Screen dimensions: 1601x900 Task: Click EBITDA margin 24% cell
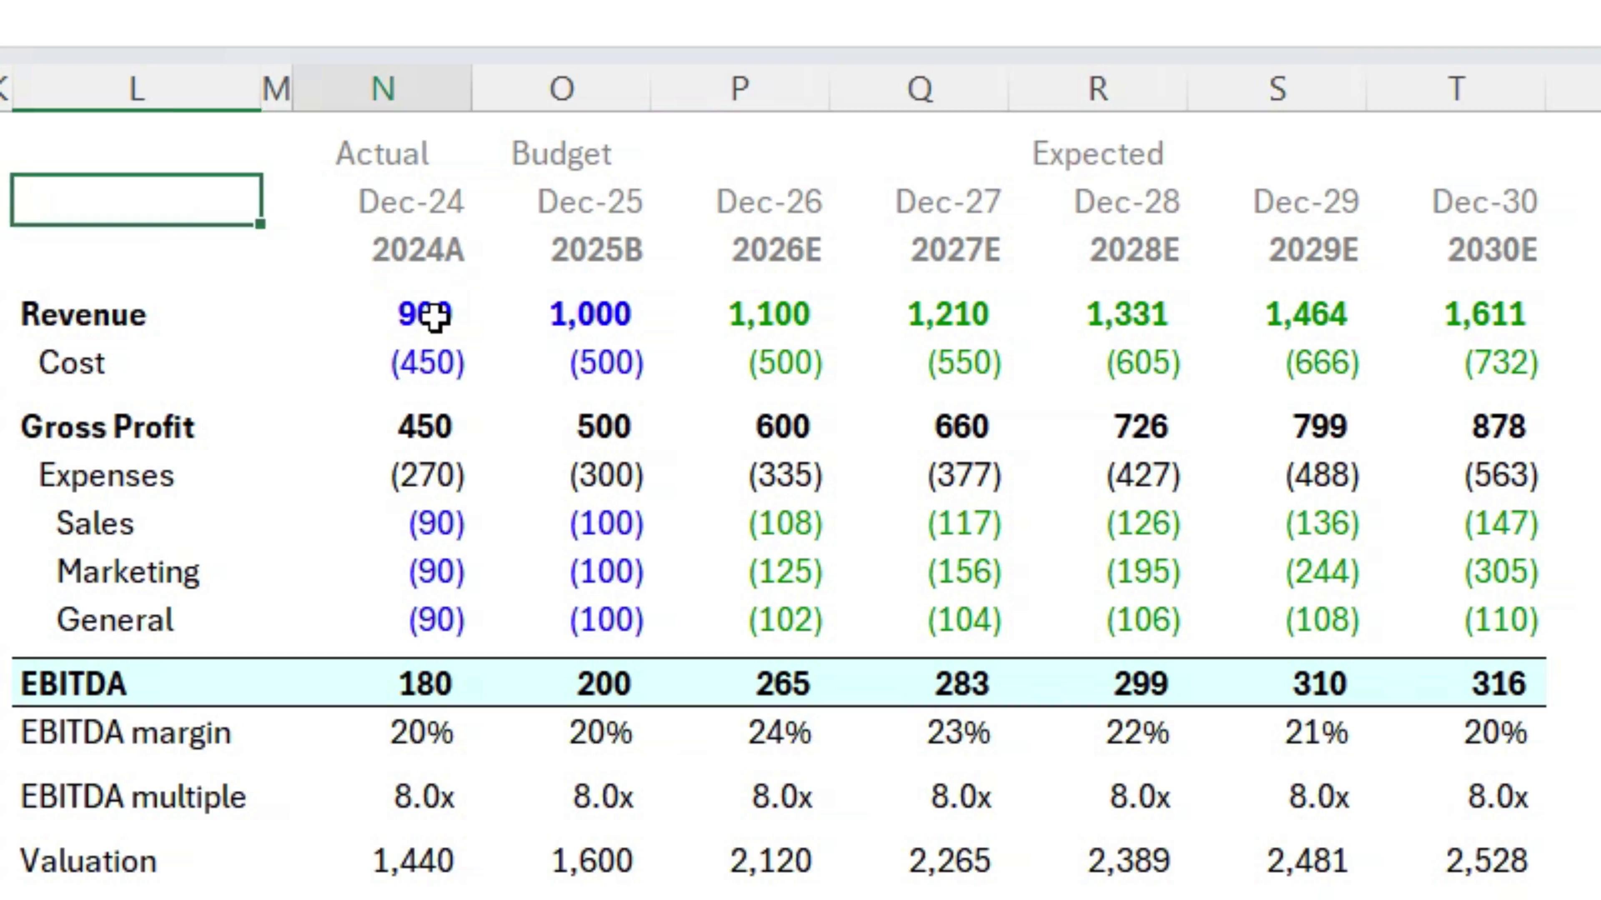point(779,732)
